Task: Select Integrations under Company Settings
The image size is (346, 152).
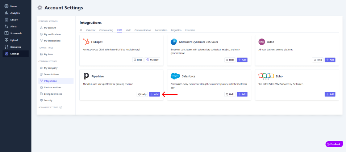Action: click(56, 81)
